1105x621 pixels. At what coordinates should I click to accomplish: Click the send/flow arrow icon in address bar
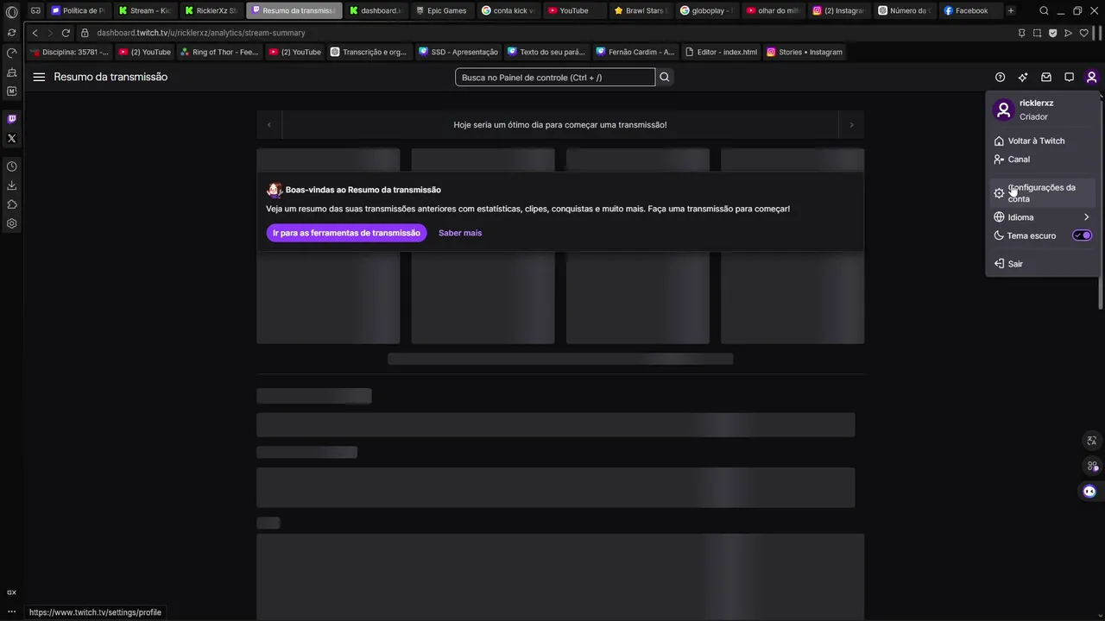click(x=1068, y=33)
